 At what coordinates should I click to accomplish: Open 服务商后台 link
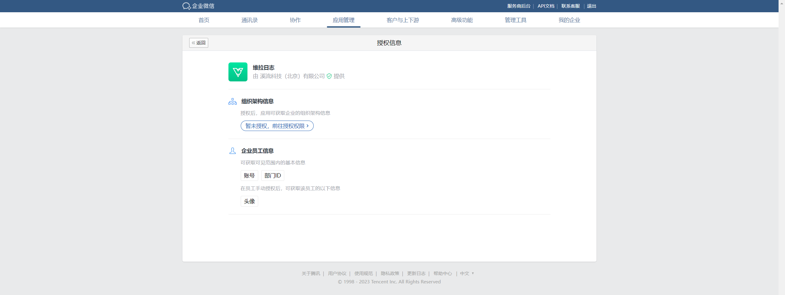[x=519, y=6]
